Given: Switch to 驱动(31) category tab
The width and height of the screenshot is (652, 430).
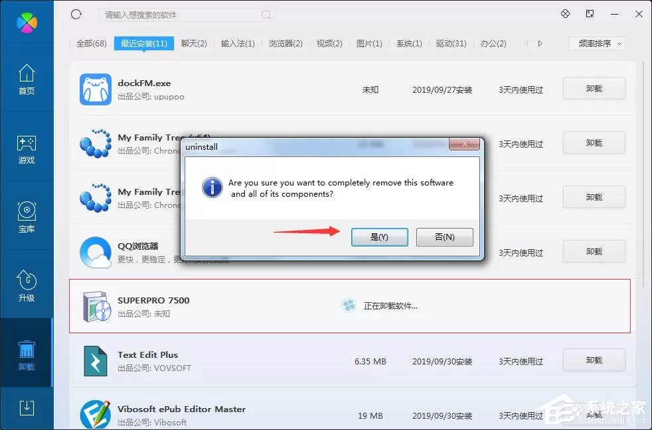Looking at the screenshot, I should point(451,44).
